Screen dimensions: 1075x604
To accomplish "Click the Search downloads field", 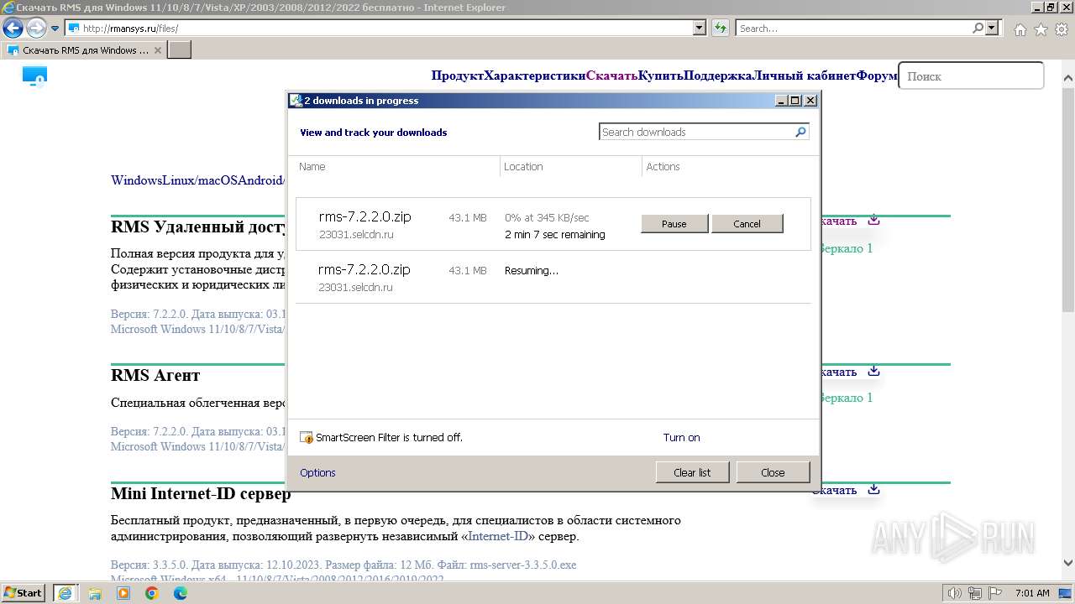I will click(696, 132).
